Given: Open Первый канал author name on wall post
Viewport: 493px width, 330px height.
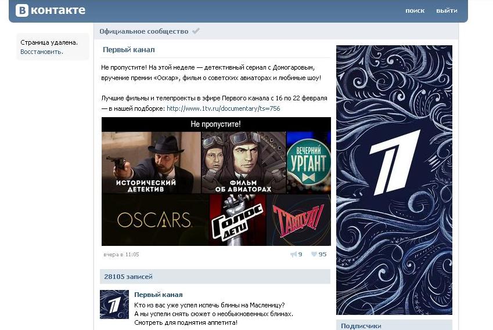Looking at the screenshot, I should [158, 295].
